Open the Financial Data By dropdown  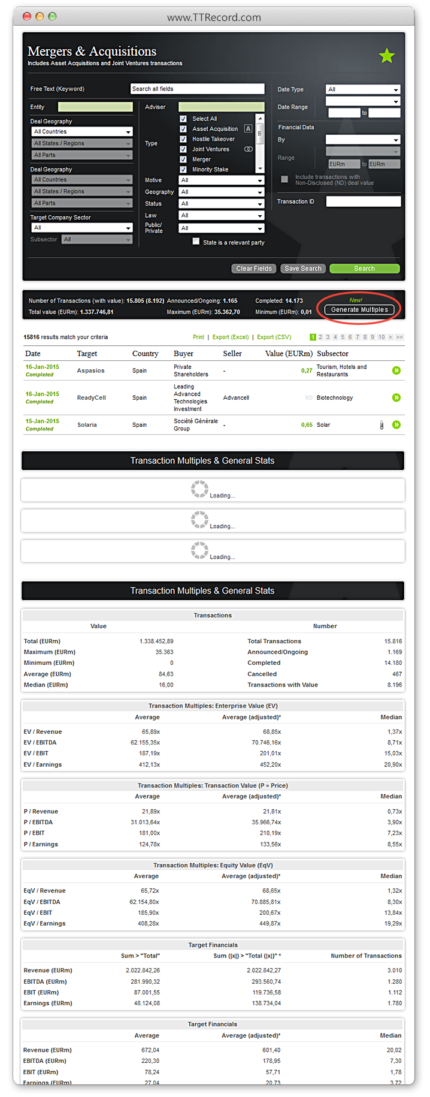363,140
